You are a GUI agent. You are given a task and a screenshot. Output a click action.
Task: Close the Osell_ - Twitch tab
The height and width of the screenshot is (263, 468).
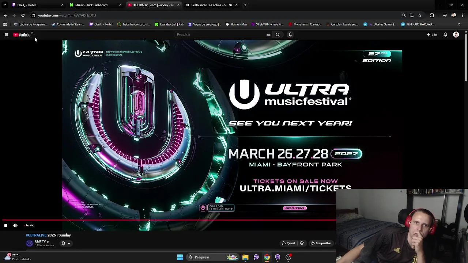pyautogui.click(x=62, y=5)
